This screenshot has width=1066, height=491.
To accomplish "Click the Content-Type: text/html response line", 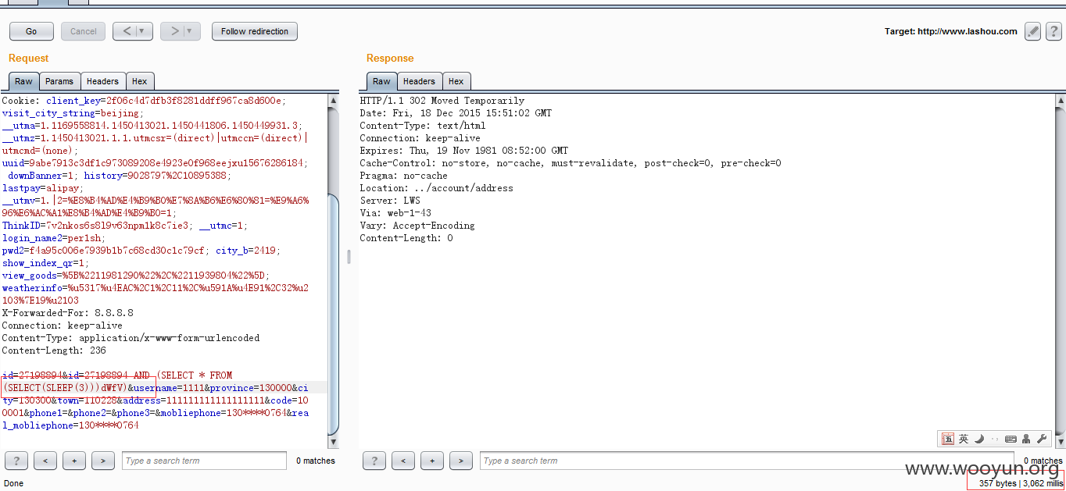I will click(x=423, y=126).
